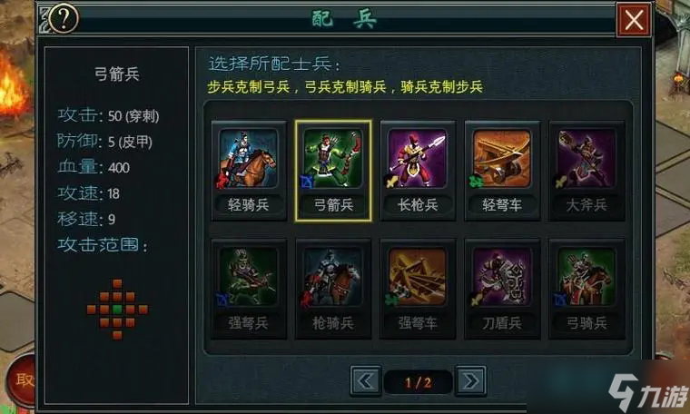Image resolution: width=690 pixels, height=414 pixels.
Task: Choose the 大斧兵 axeman unit icon
Action: (586, 159)
